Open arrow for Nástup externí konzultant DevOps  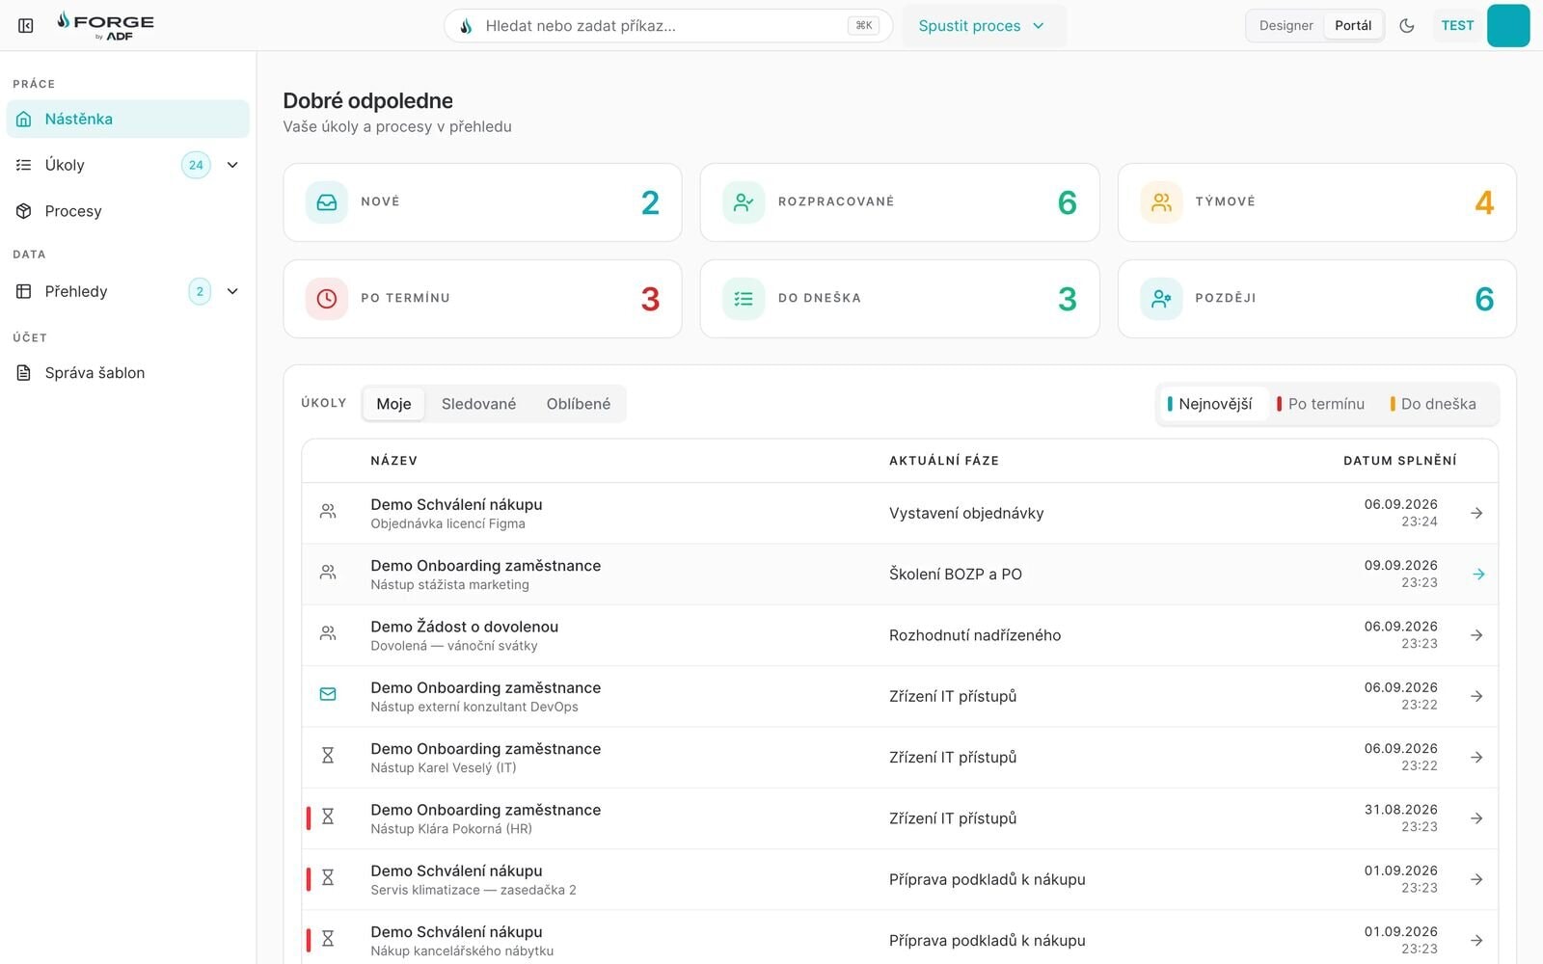click(x=1476, y=696)
